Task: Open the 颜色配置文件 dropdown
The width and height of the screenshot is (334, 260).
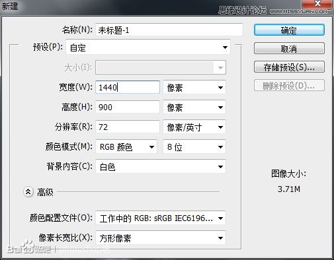Action: [x=161, y=218]
